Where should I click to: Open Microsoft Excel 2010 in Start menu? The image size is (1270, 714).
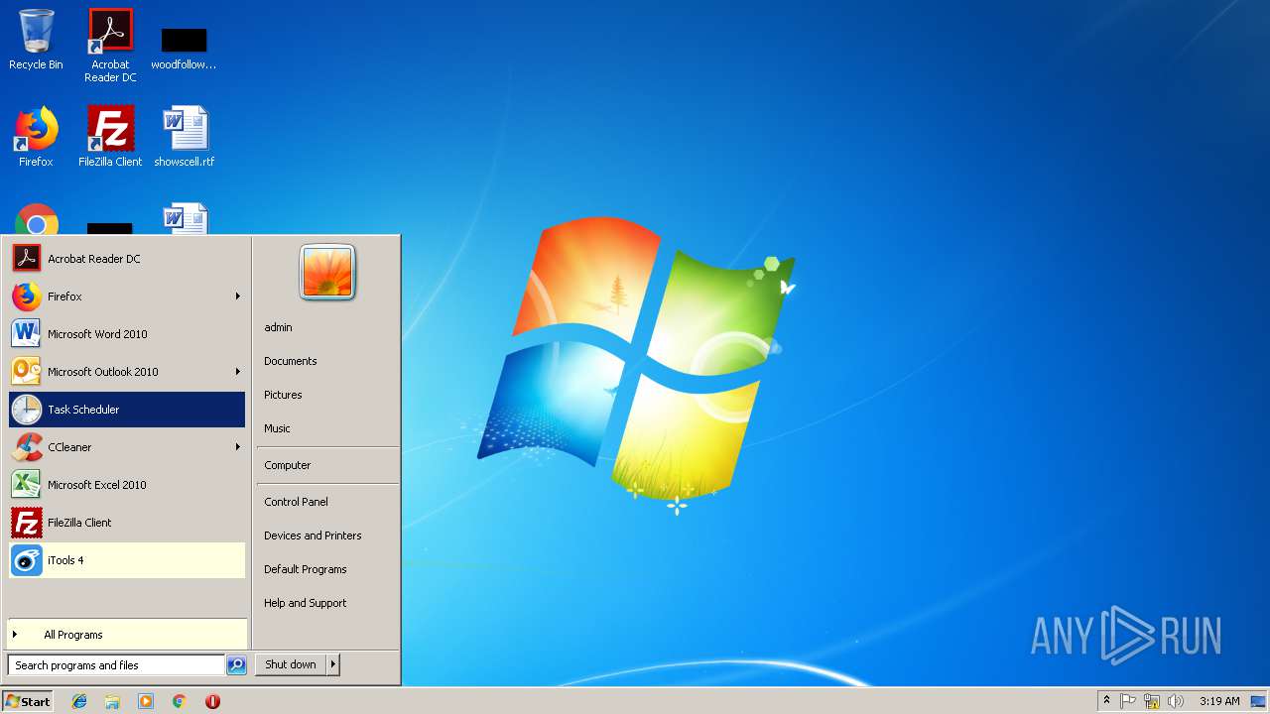pos(126,485)
